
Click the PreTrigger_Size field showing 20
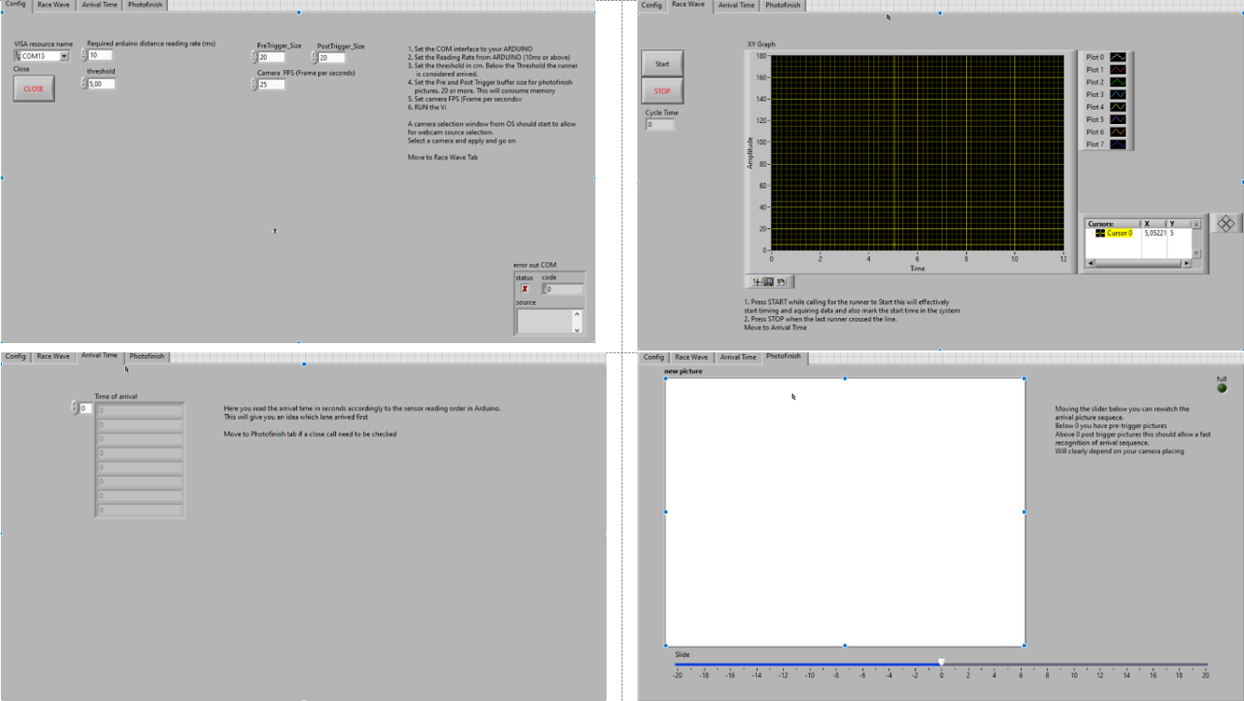tap(272, 58)
